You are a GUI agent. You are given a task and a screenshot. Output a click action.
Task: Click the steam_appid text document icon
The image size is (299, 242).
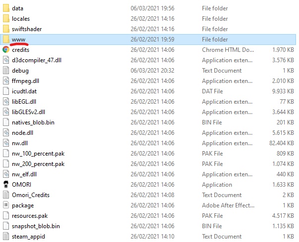click(6, 236)
